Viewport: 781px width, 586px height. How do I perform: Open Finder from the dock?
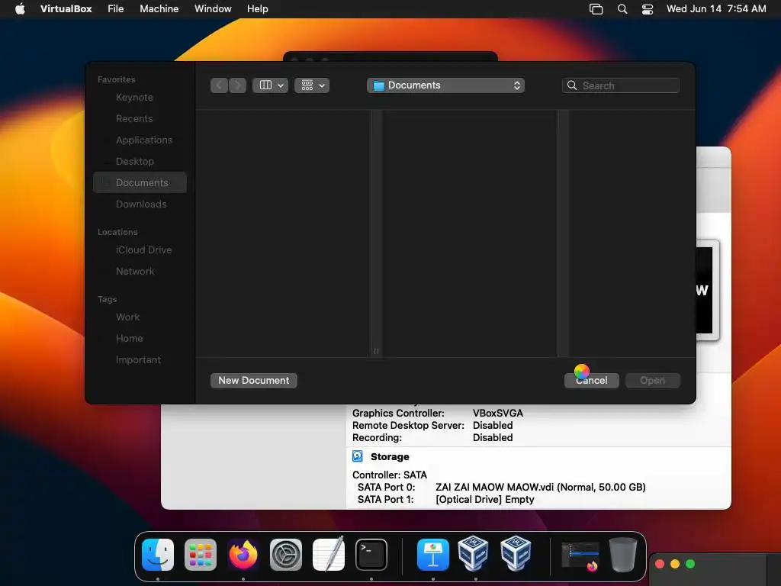point(158,555)
